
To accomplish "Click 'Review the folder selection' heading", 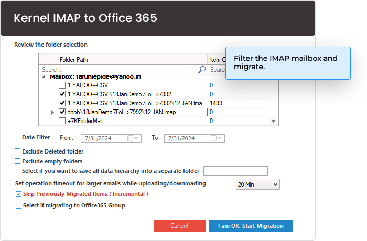I will 51,45.
